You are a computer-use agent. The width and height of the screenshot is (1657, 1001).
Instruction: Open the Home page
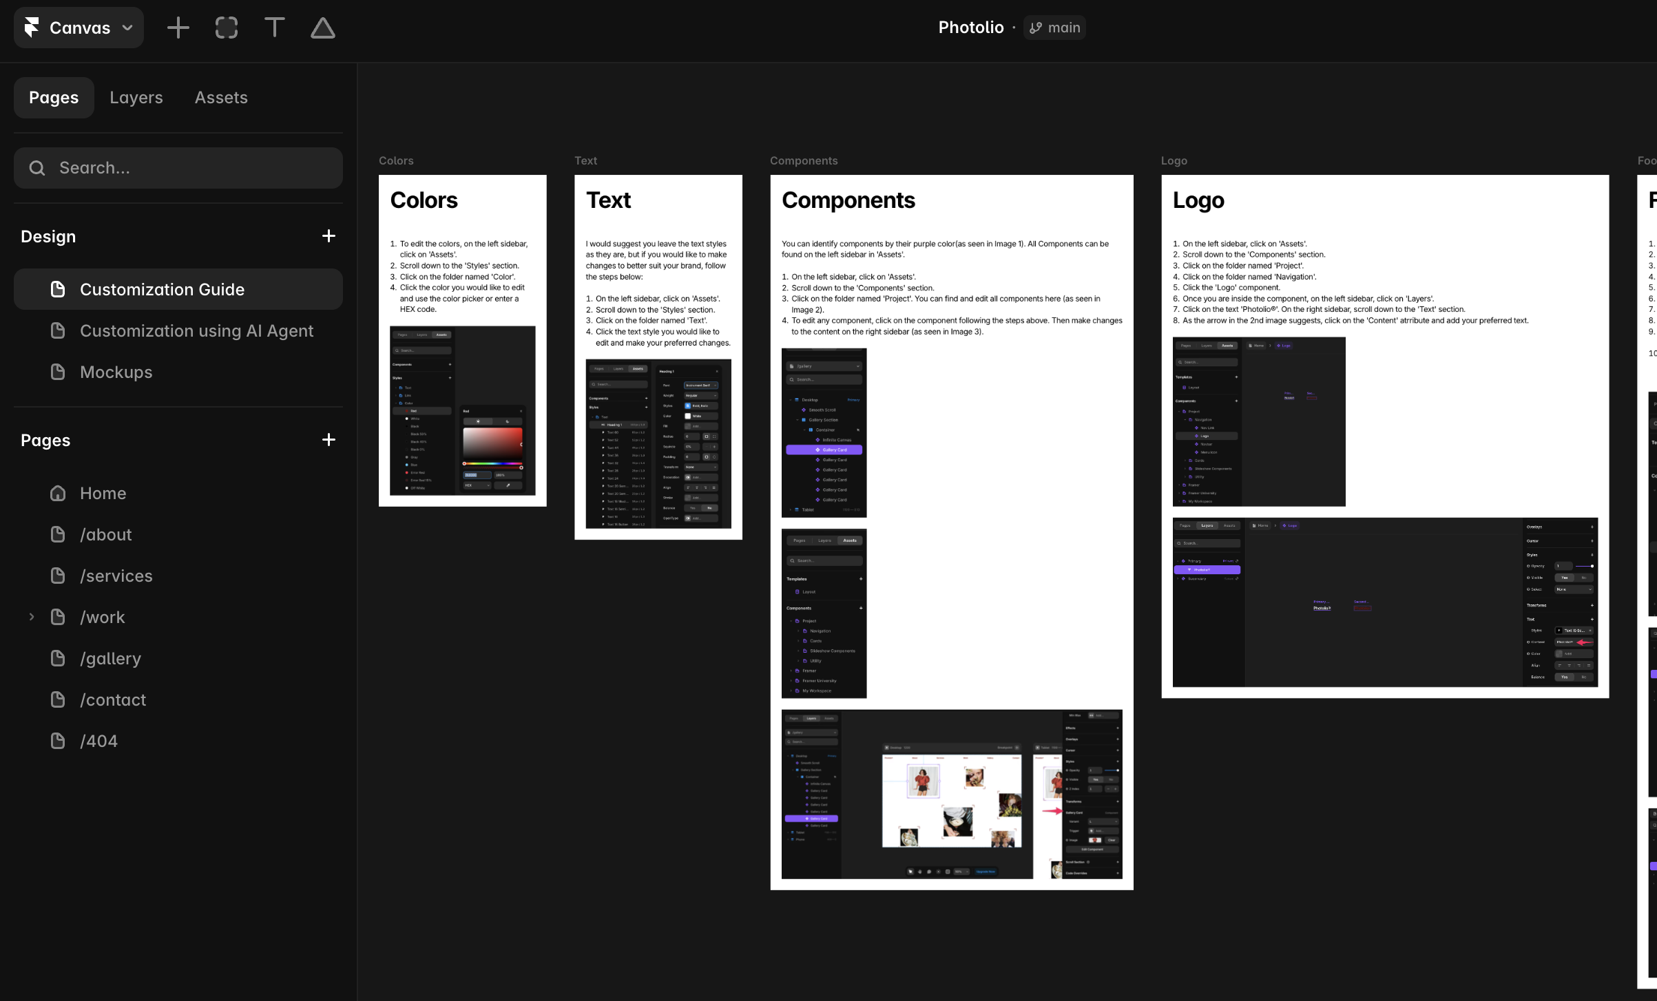pos(178,493)
